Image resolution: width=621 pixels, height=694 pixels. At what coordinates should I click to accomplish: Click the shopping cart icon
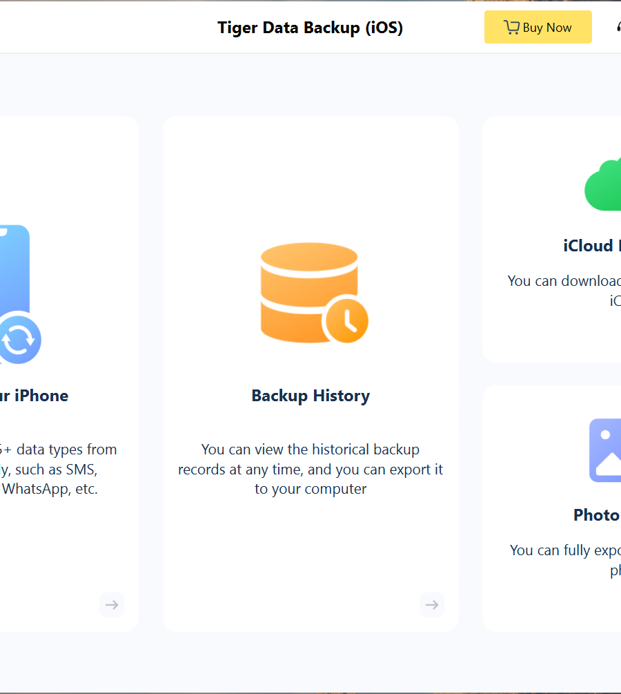pos(511,28)
